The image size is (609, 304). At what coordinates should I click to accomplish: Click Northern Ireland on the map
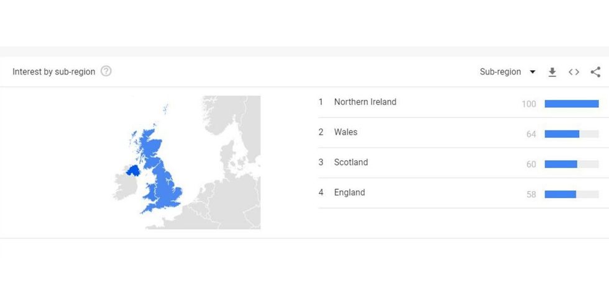tap(133, 170)
